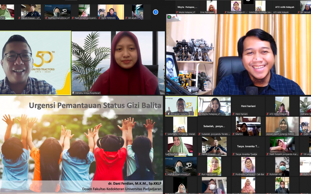The image size is (311, 194).
Task: Click muted mic icon beside Ruri Hermawati
Action: point(200,174)
